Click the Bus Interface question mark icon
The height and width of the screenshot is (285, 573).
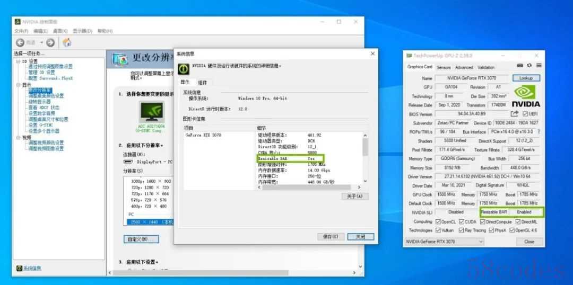(539, 131)
